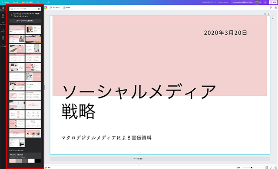Open the Resize (サイズを変更) menu

27,2
